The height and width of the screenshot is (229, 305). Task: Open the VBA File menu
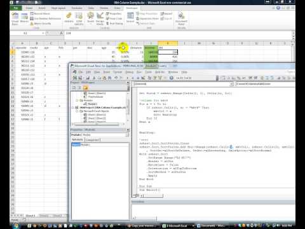[81, 73]
